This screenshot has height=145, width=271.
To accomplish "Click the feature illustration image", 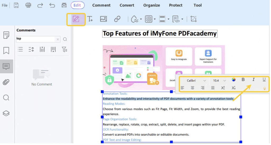I will click(164, 68).
